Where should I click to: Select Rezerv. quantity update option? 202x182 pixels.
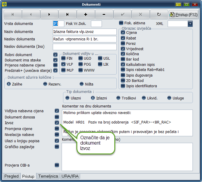click(45, 84)
